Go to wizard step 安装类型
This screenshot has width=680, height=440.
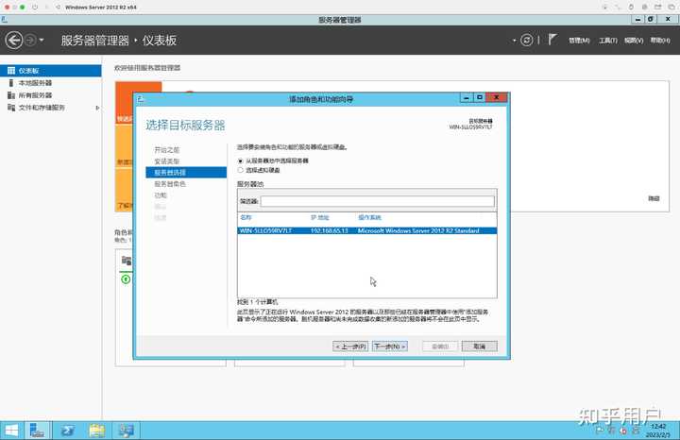coord(167,161)
